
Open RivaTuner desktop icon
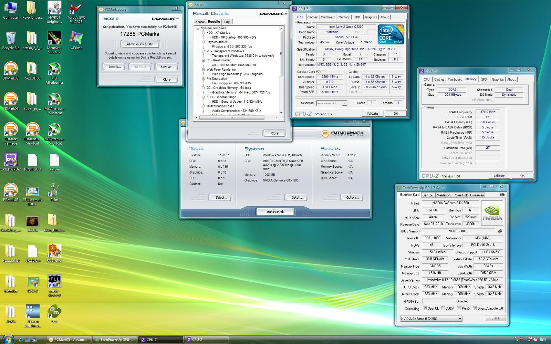(54, 253)
